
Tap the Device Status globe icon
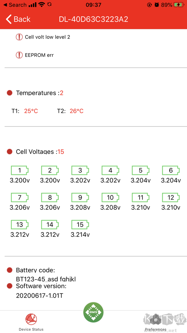[x=31, y=319]
